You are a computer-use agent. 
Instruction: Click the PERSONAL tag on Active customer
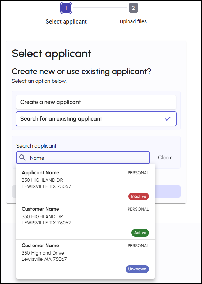click(138, 209)
